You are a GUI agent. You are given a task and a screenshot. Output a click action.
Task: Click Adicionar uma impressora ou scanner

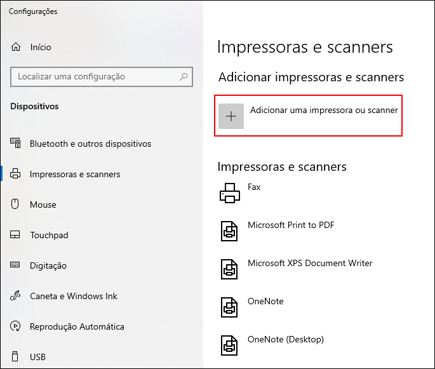coord(324,111)
